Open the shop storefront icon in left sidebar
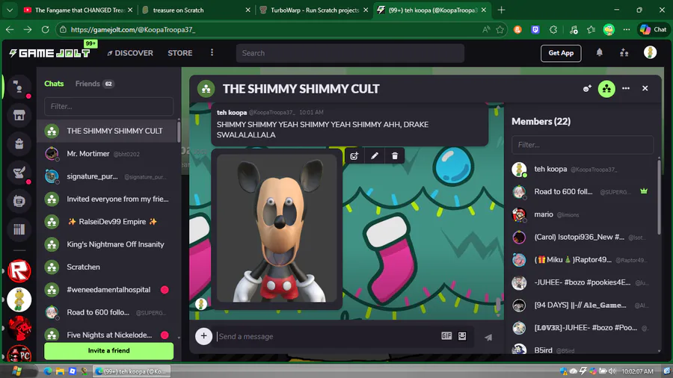This screenshot has height=378, width=673. coord(19,115)
